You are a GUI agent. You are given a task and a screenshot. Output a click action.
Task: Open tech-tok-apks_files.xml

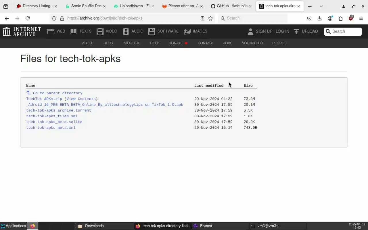pos(52,116)
